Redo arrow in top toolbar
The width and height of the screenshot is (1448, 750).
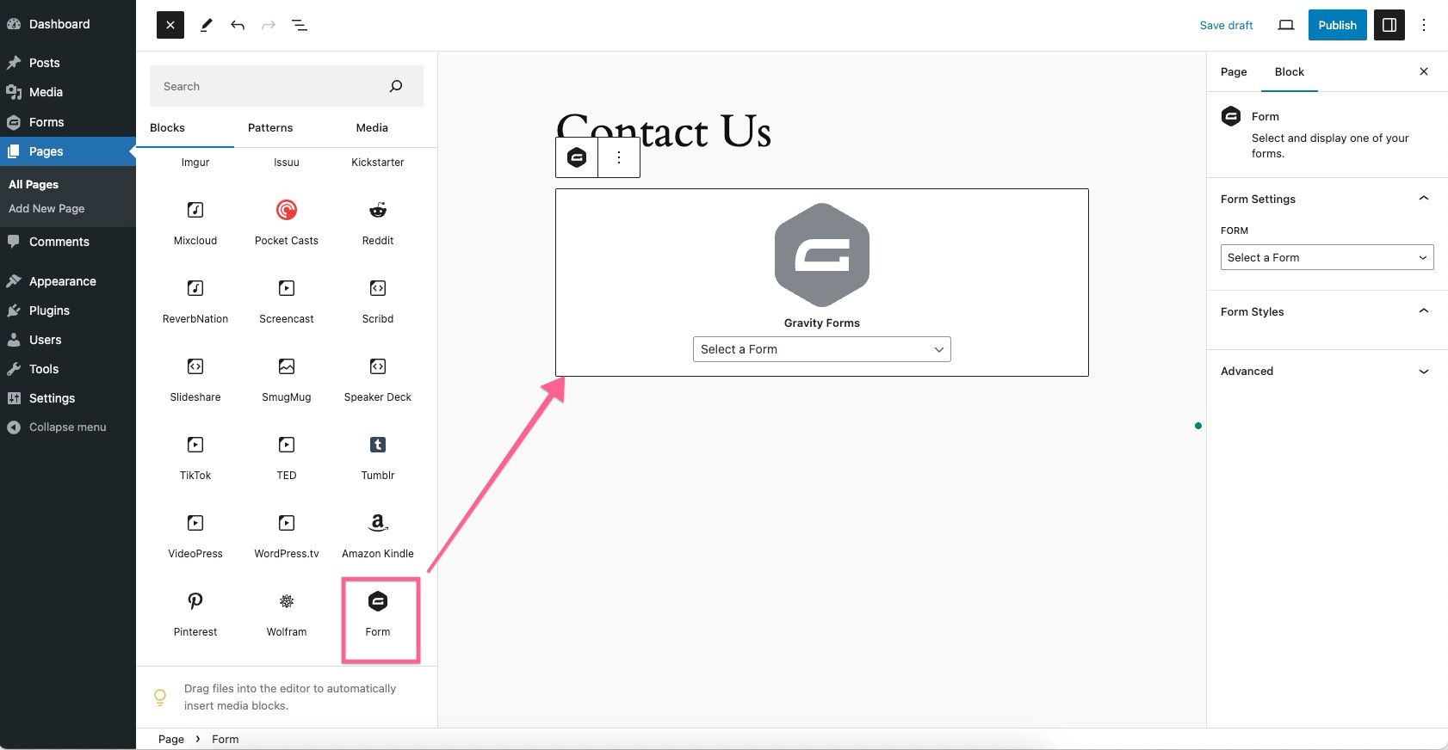[x=269, y=25]
